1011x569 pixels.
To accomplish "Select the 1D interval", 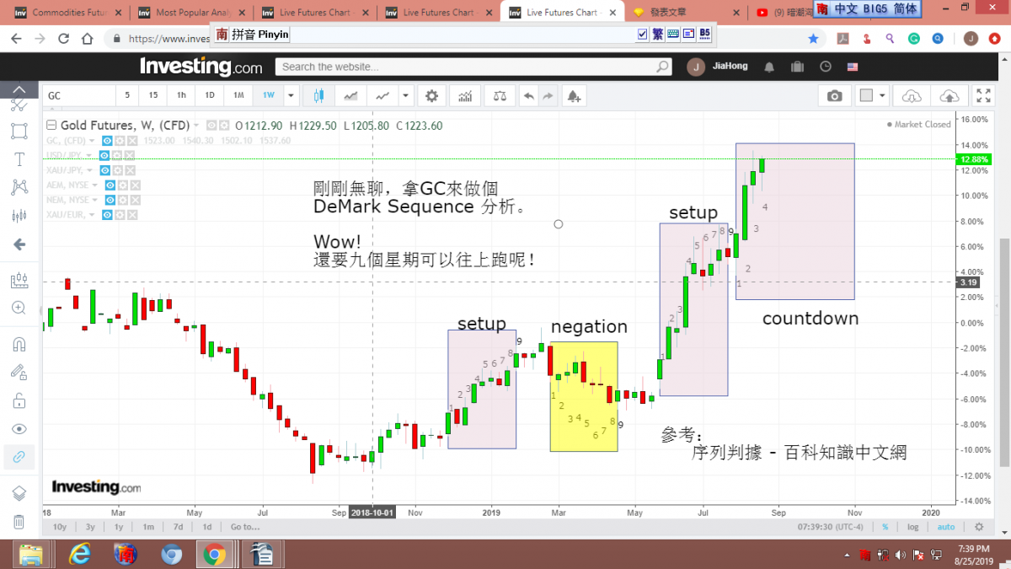I will (x=210, y=96).
